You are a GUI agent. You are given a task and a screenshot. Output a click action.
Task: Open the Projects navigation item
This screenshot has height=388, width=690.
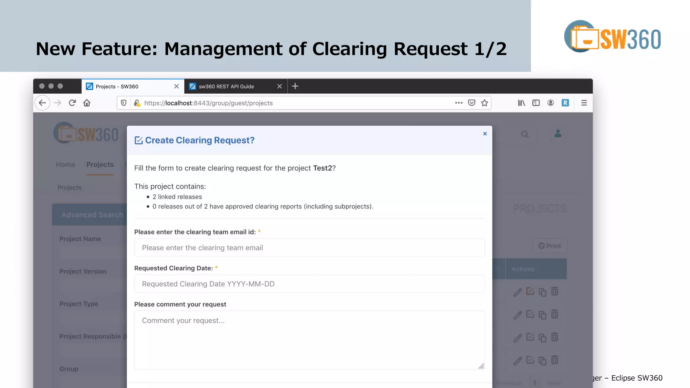click(100, 165)
